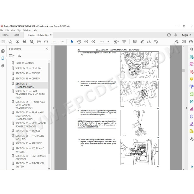Switch to the Home tab

point(5,35)
